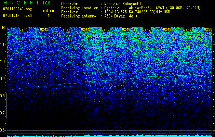215x137 pixels.
Task: Click the 0.9 kHz axis label
Action: coord(3,79)
